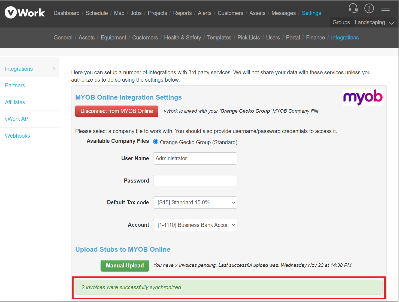The height and width of the screenshot is (302, 399).
Task: Focus the User Name input field
Action: [x=195, y=158]
